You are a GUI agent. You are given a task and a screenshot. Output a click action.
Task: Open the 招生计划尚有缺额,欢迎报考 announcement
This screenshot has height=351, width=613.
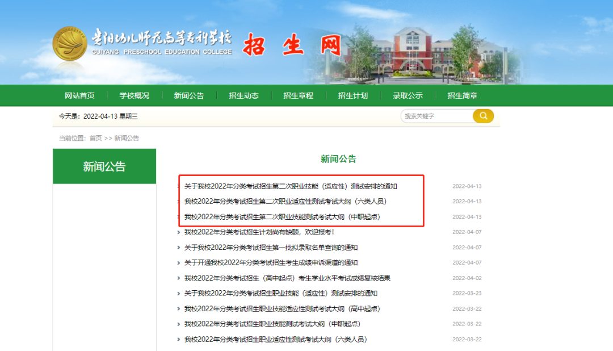coord(259,232)
